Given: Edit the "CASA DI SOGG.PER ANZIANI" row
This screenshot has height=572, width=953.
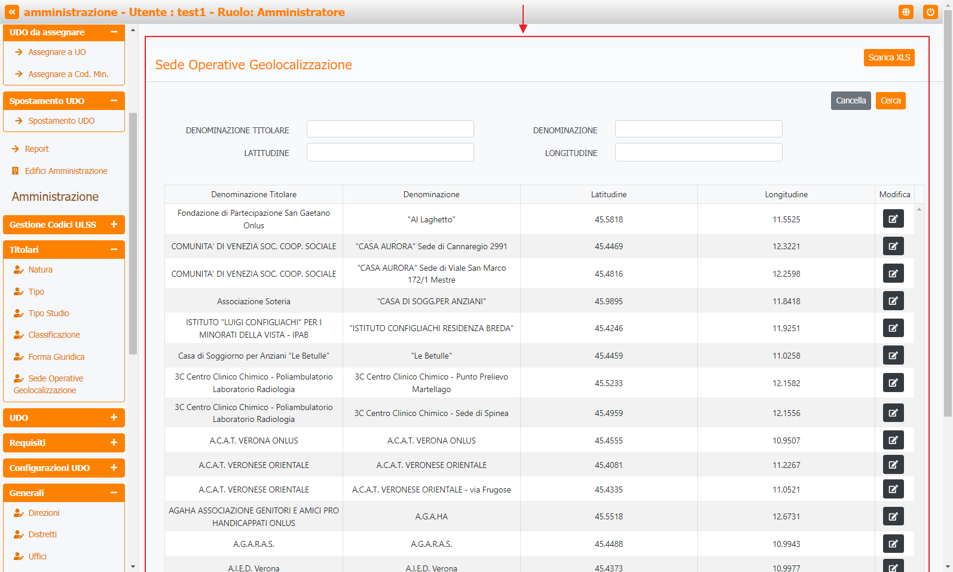Looking at the screenshot, I should coord(893,301).
